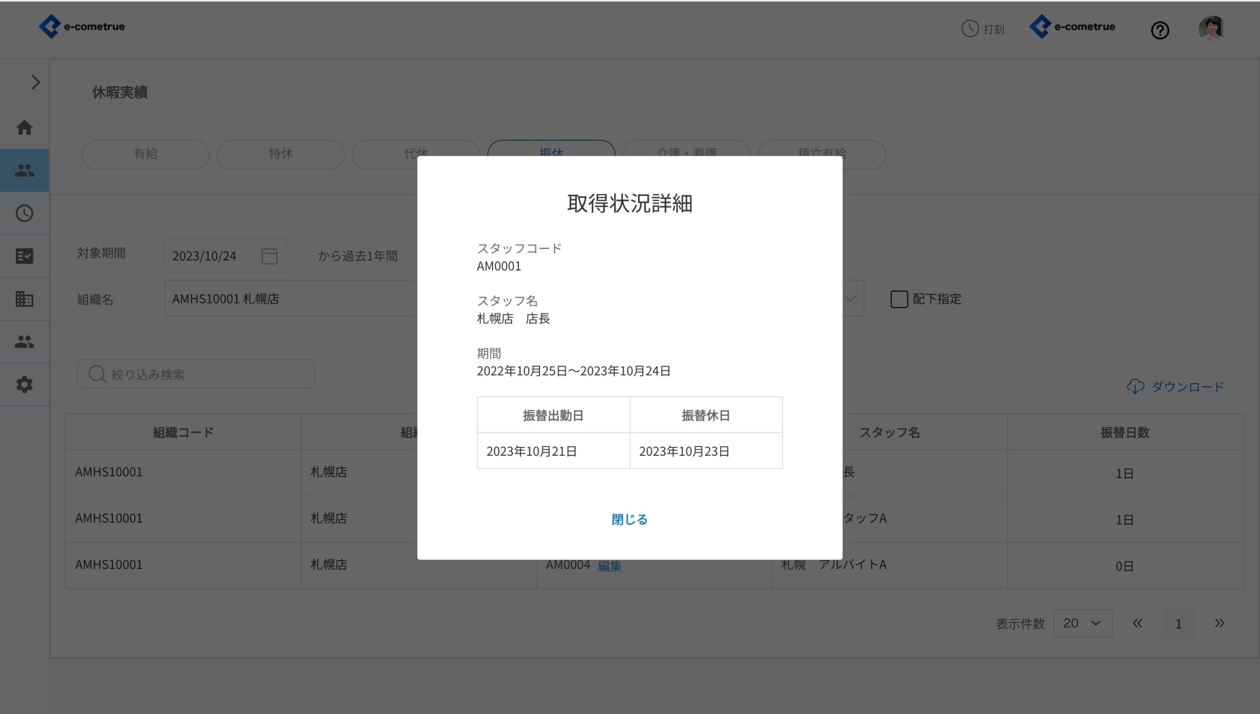Expand the sidebar with chevron arrow
1260x714 pixels.
coord(35,82)
